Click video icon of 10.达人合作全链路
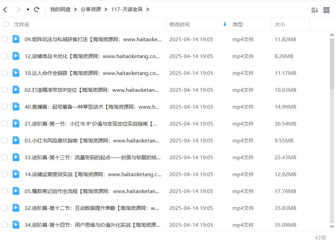This screenshot has width=336, height=244. pyautogui.click(x=16, y=73)
